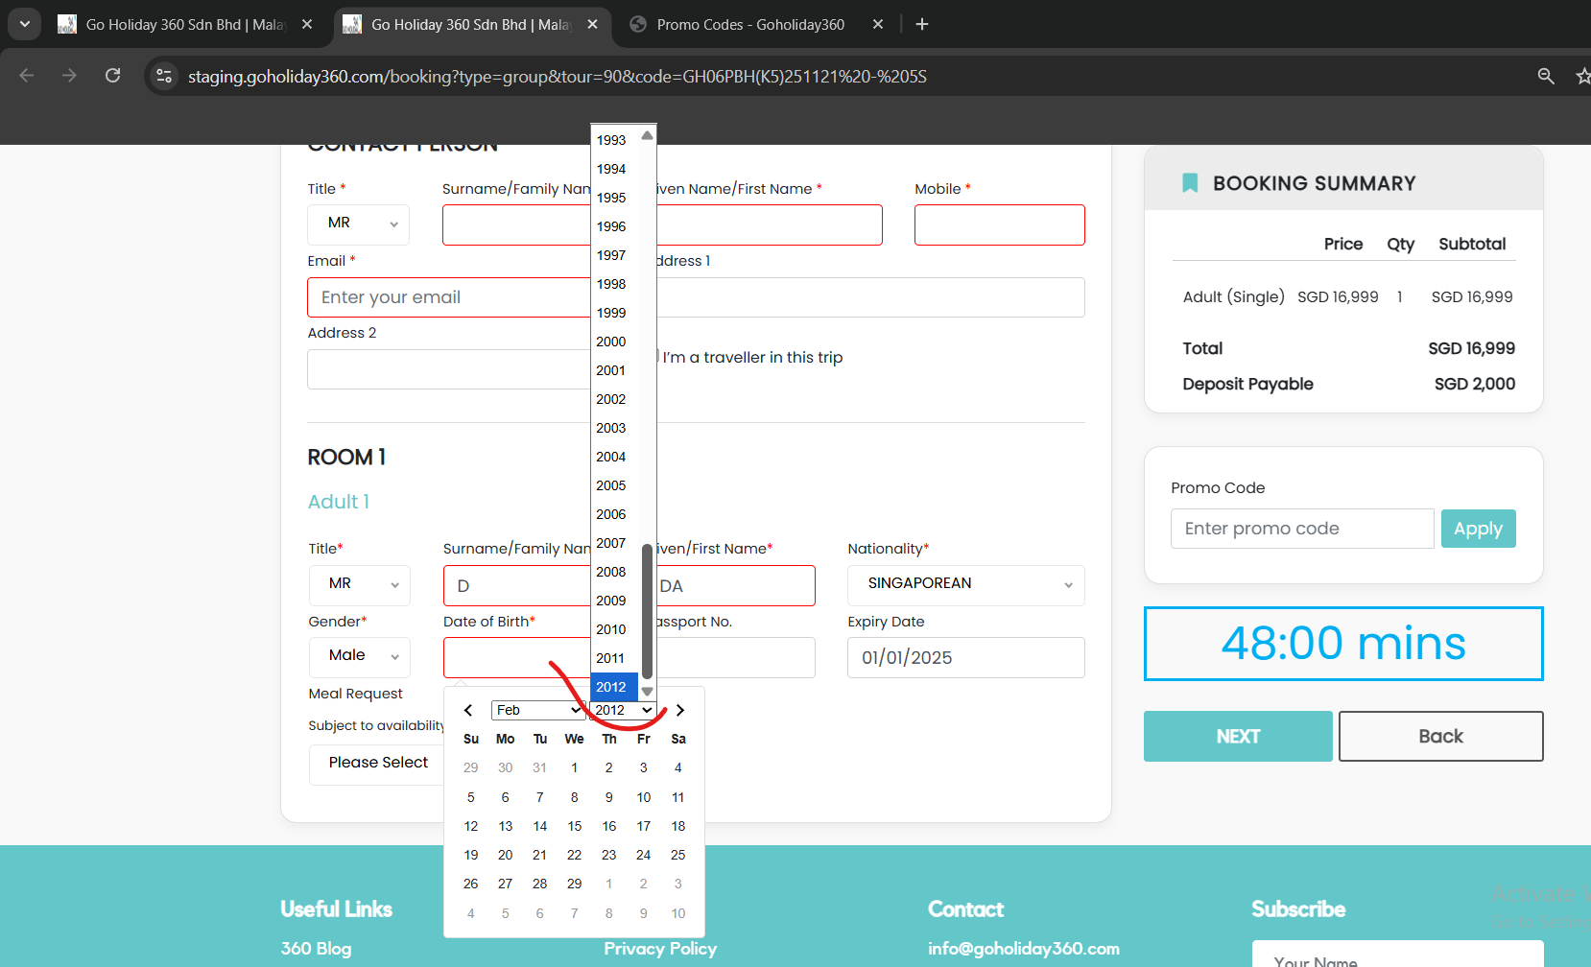The width and height of the screenshot is (1591, 967).
Task: Choose year 1998 from the year list
Action: click(611, 284)
